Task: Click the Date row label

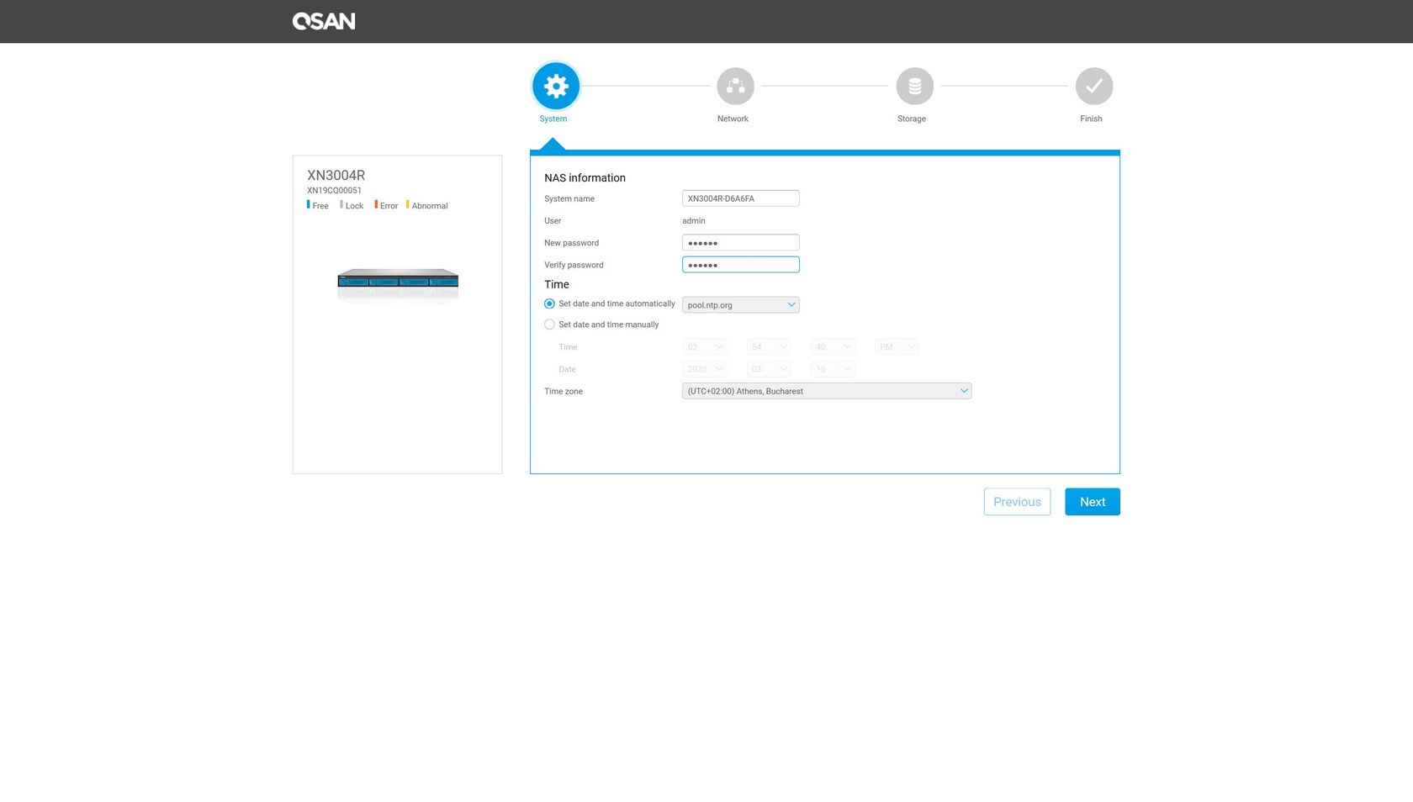Action: pyautogui.click(x=568, y=370)
